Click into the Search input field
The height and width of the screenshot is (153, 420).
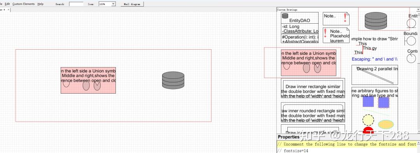[x=76, y=4]
